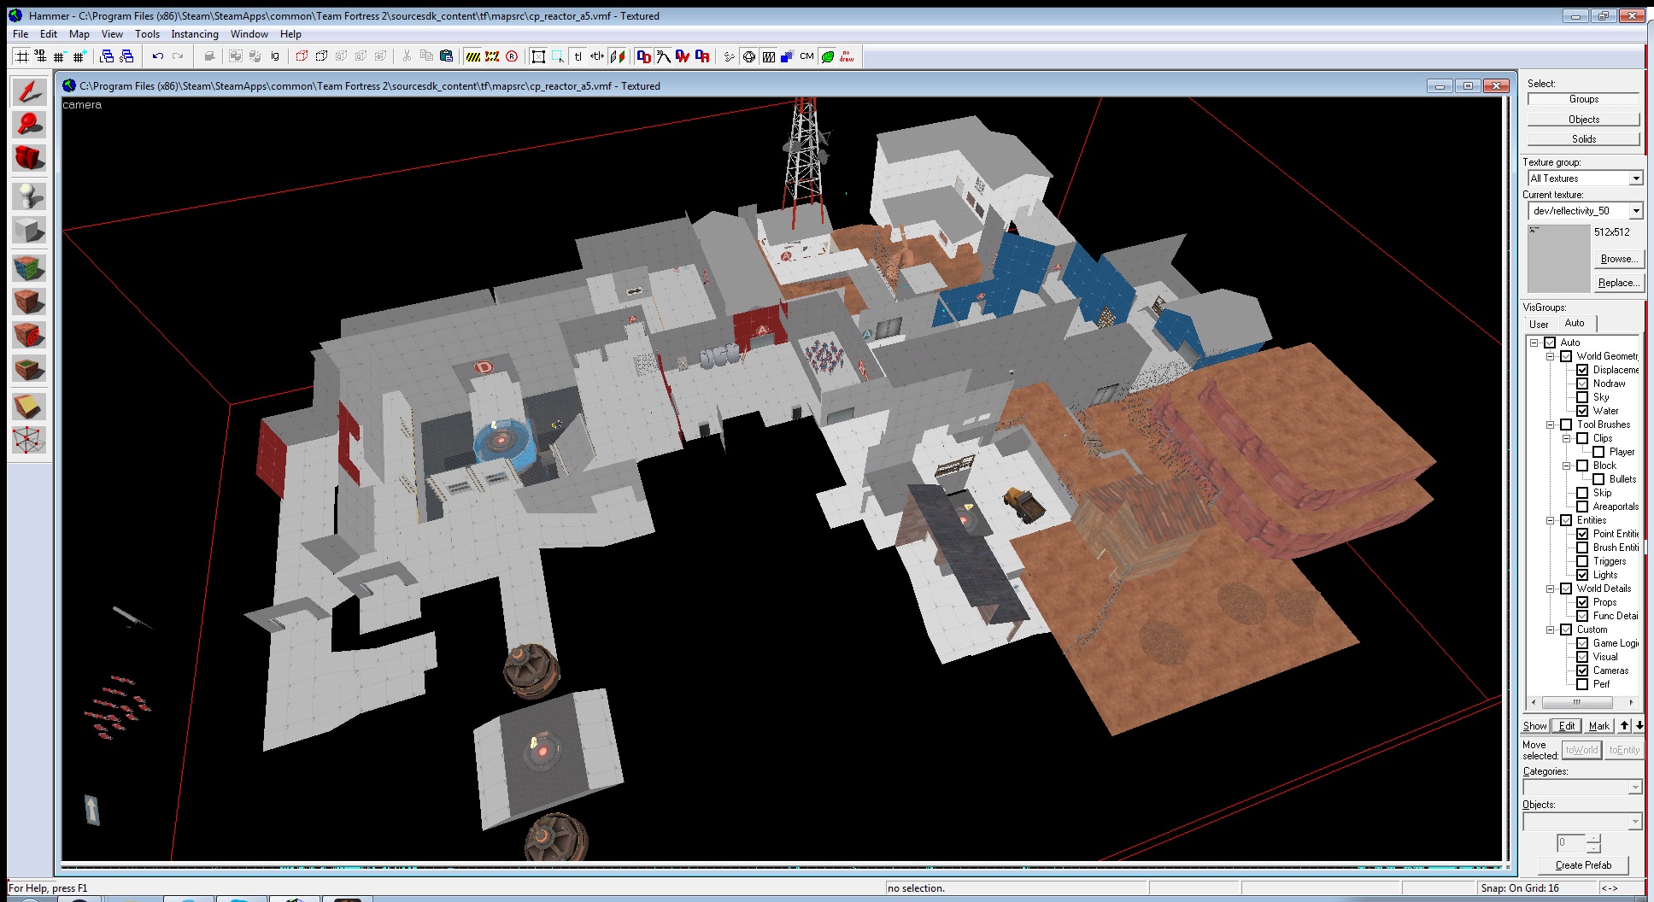Click the Paste clipboard icon
1654x902 pixels.
point(446,56)
